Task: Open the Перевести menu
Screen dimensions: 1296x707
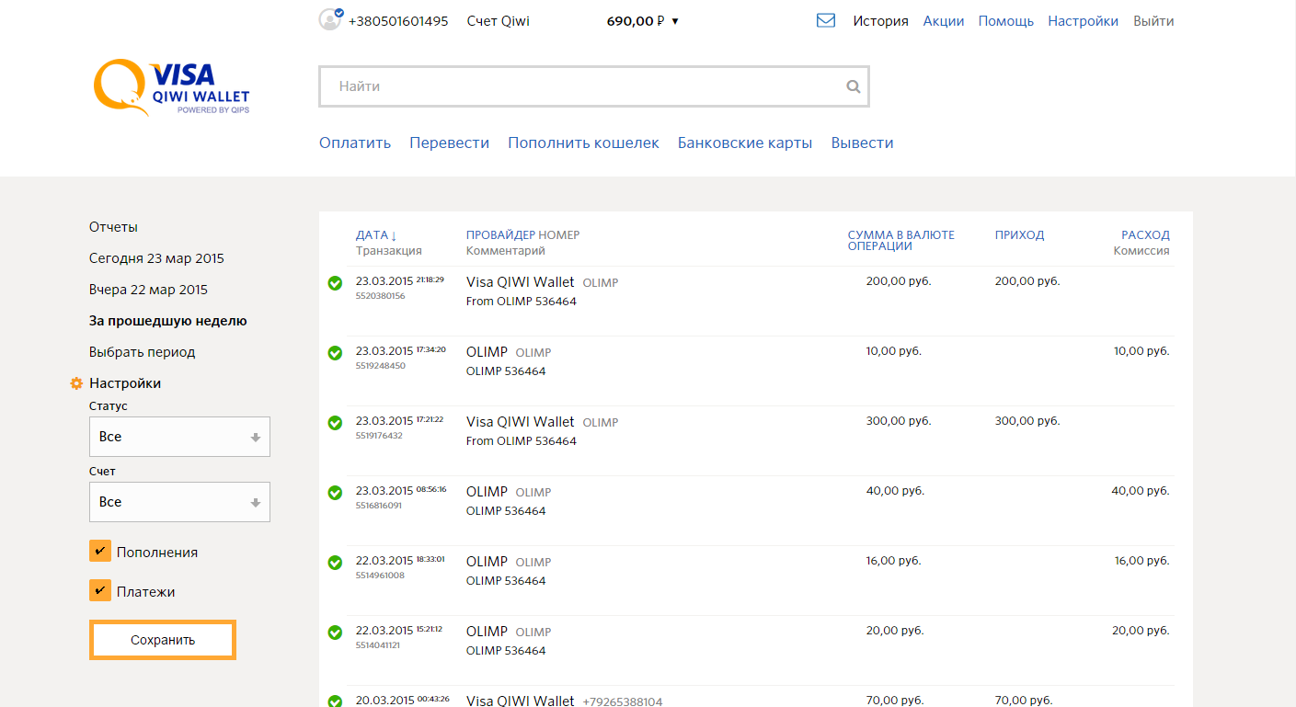Action: click(450, 143)
